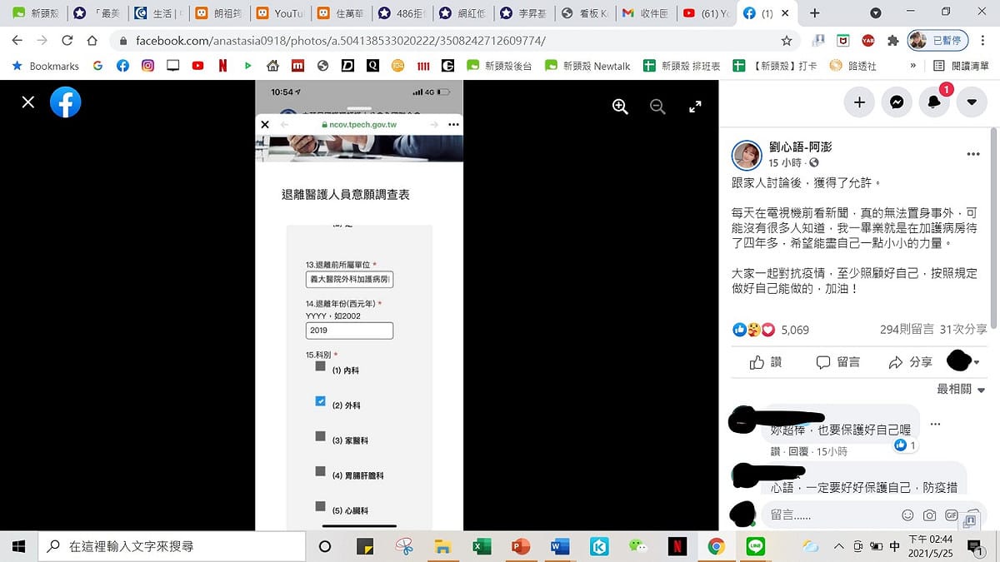
Task: Open Facebook notifications bell
Action: tap(934, 102)
